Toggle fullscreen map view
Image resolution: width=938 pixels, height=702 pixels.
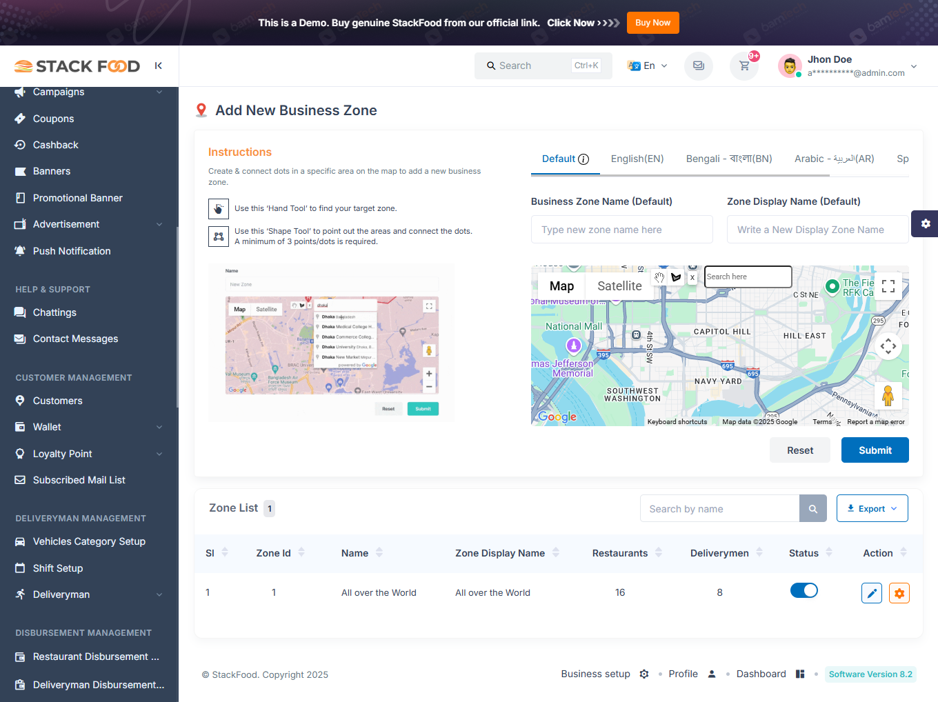click(x=888, y=286)
